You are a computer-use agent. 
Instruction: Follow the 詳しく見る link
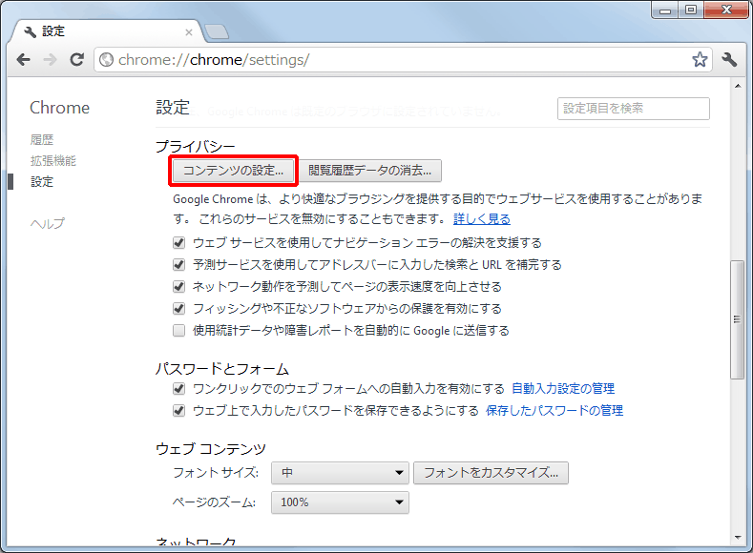[x=482, y=219]
